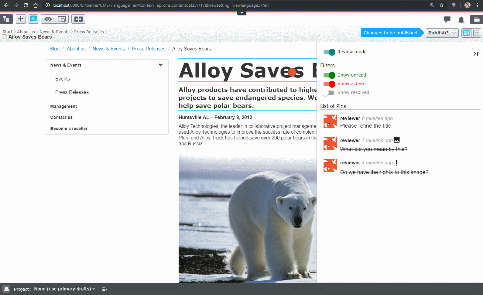This screenshot has width=483, height=295.
Task: Expand the Publish? dropdown
Action: 442,33
